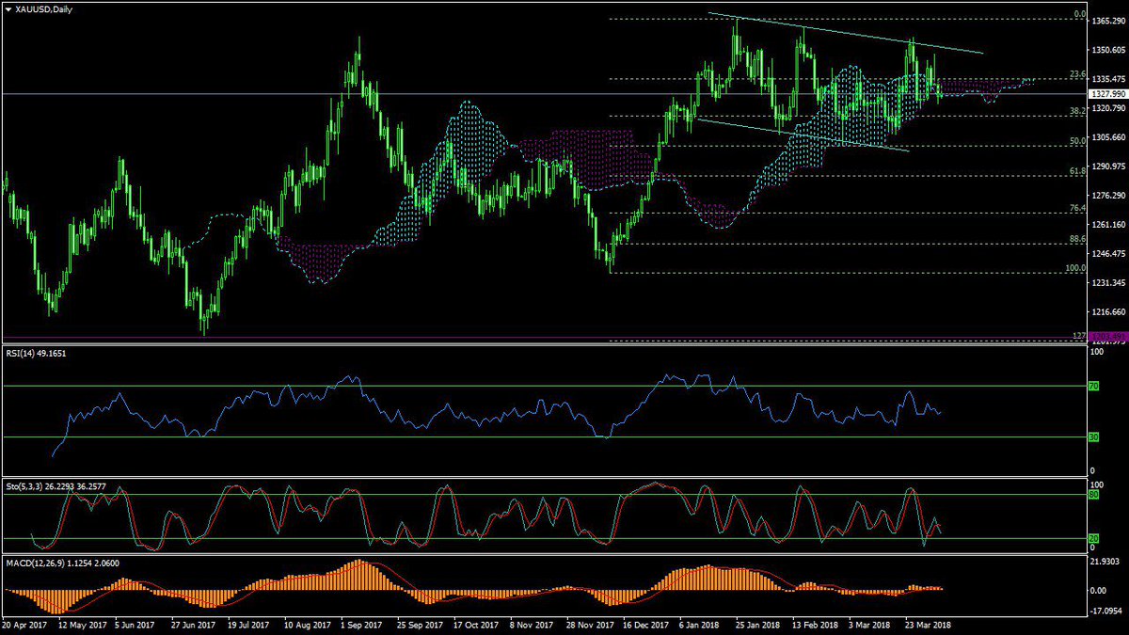1129x635 pixels.
Task: Click the current price tag 1327.990
Action: tap(1107, 94)
